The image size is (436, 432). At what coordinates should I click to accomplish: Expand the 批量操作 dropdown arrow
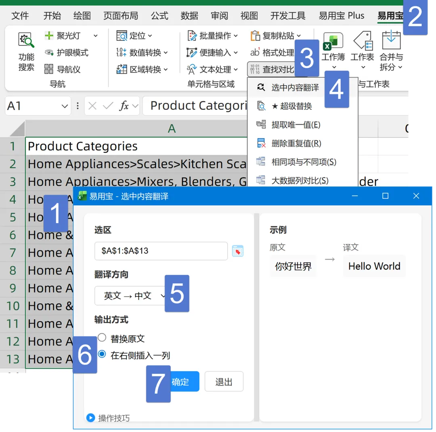(x=235, y=36)
